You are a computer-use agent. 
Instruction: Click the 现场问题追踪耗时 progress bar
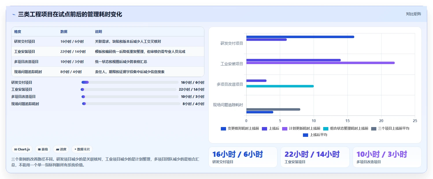pyautogui.click(x=131, y=104)
